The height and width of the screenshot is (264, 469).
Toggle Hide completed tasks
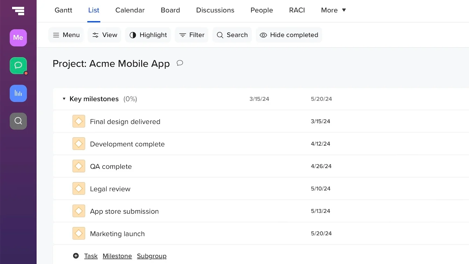[x=289, y=35]
